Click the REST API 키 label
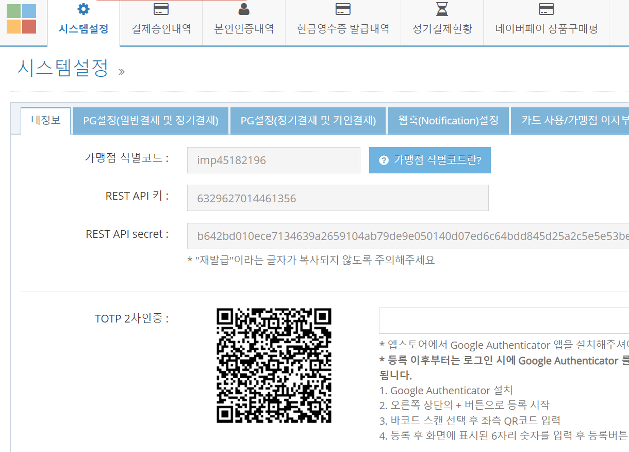Viewport: 629px width, 452px height. (137, 196)
